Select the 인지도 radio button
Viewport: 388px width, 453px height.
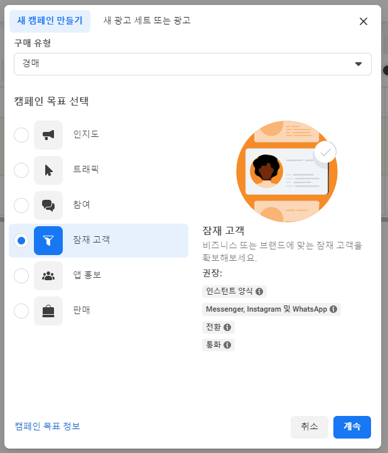coord(21,135)
